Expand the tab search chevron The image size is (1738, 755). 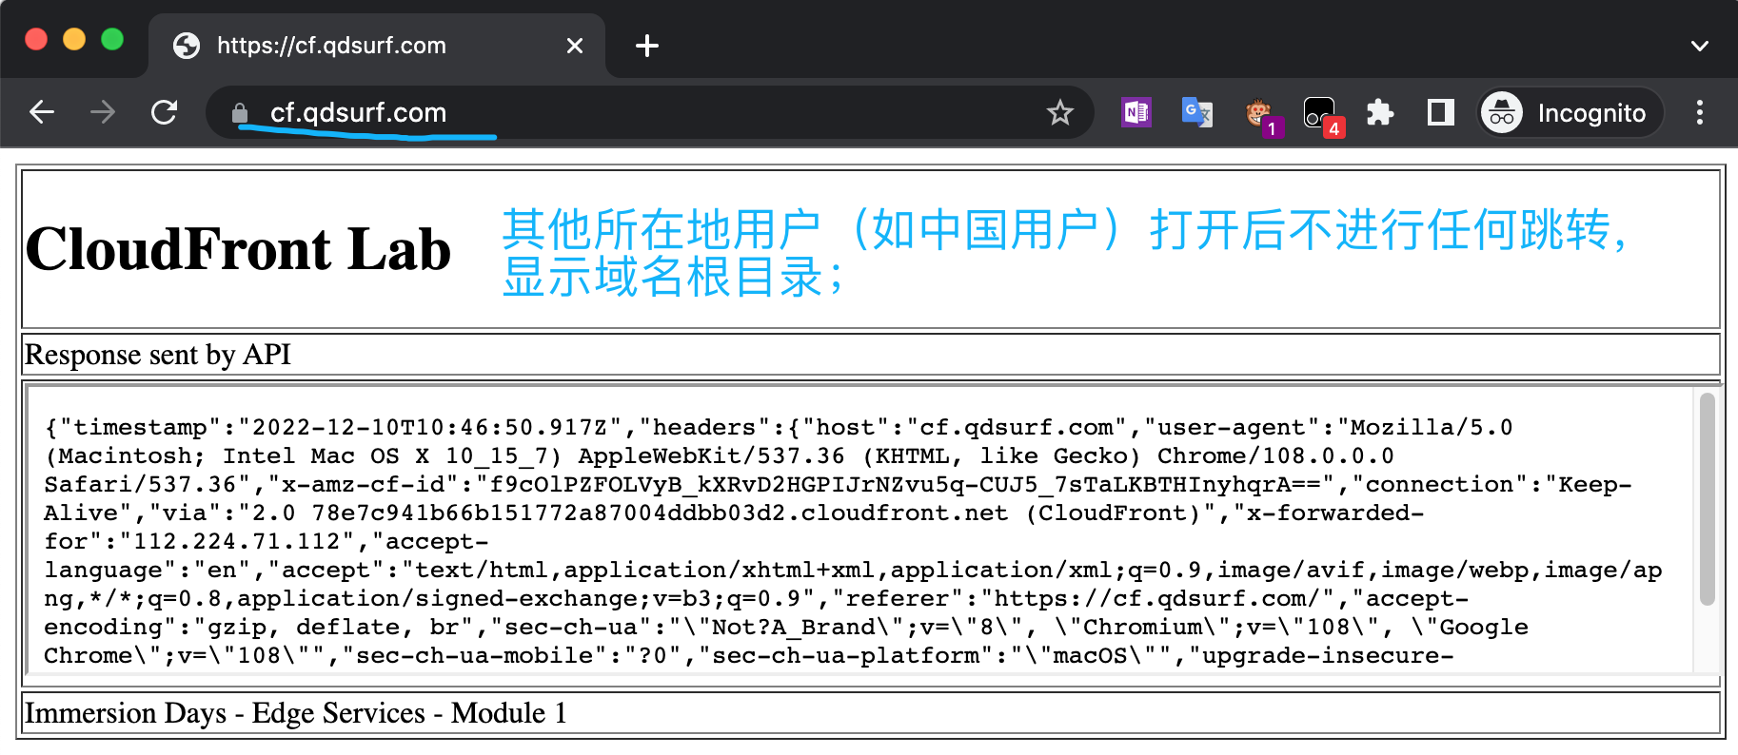coord(1700,46)
